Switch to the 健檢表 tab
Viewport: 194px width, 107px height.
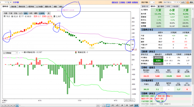point(153,6)
